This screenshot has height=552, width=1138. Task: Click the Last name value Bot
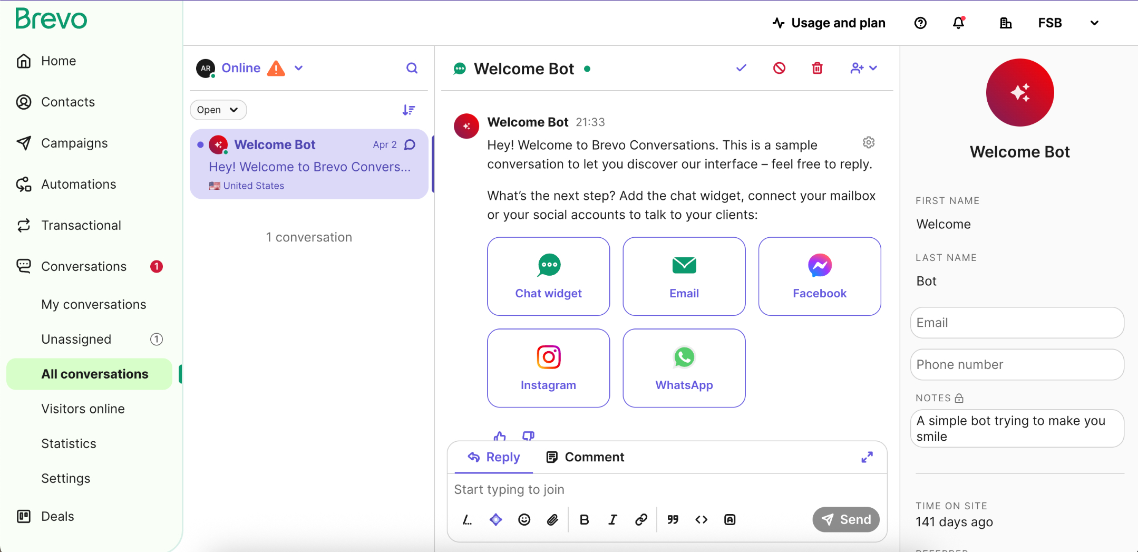click(x=926, y=282)
